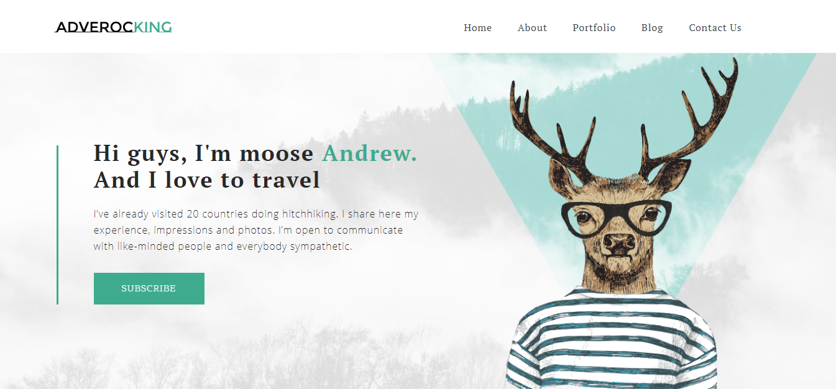
Task: Click the paragraph about hitchhiking 20 countries
Action: (x=256, y=230)
